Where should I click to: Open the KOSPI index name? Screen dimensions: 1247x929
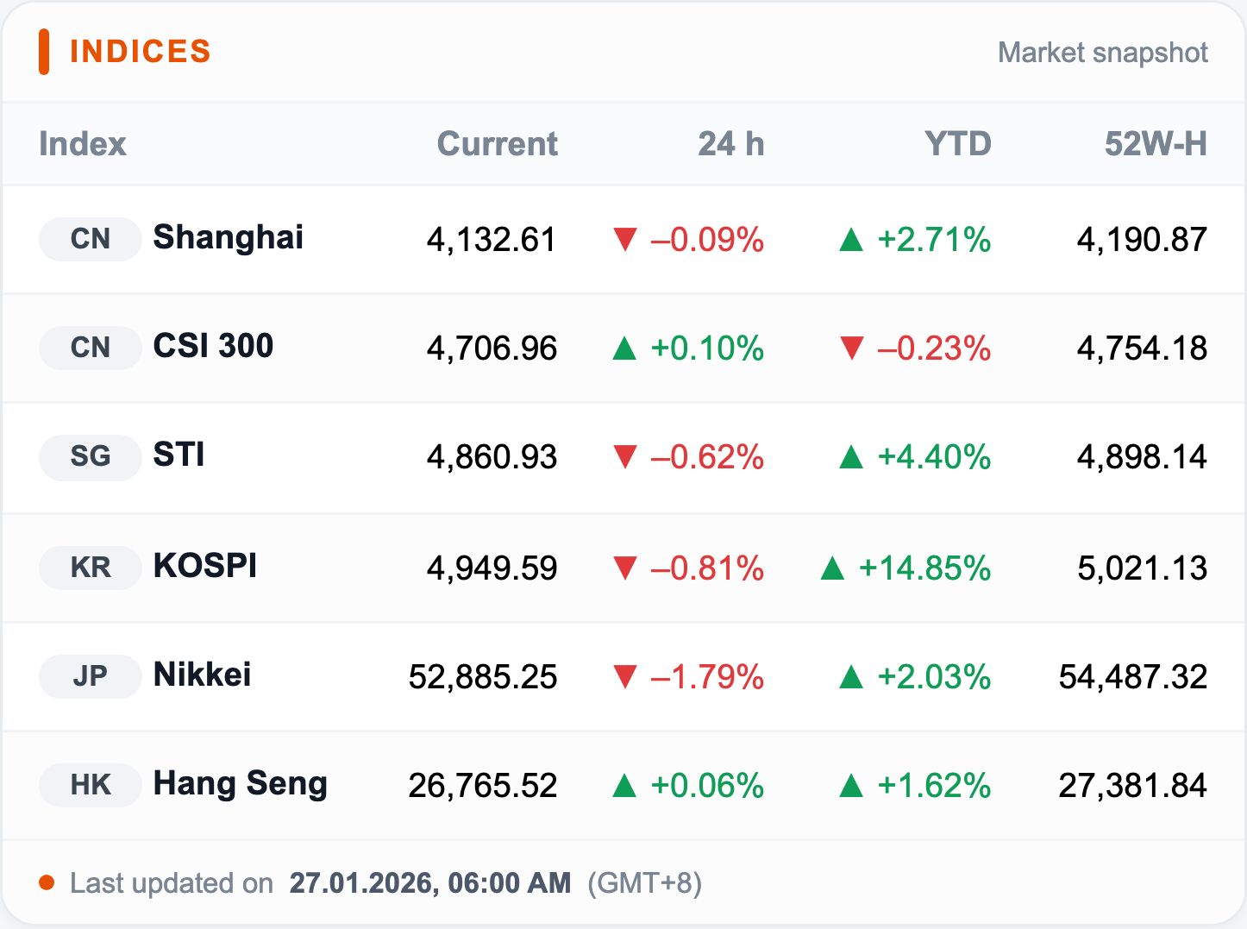pyautogui.click(x=205, y=566)
